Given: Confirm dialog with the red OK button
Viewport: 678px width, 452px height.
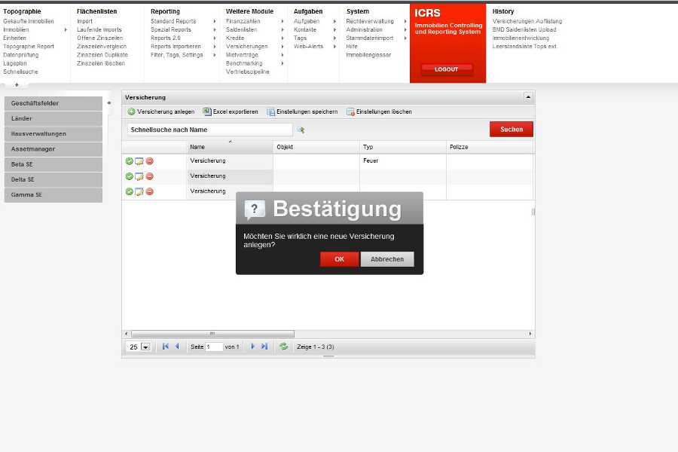Looking at the screenshot, I should tap(340, 259).
